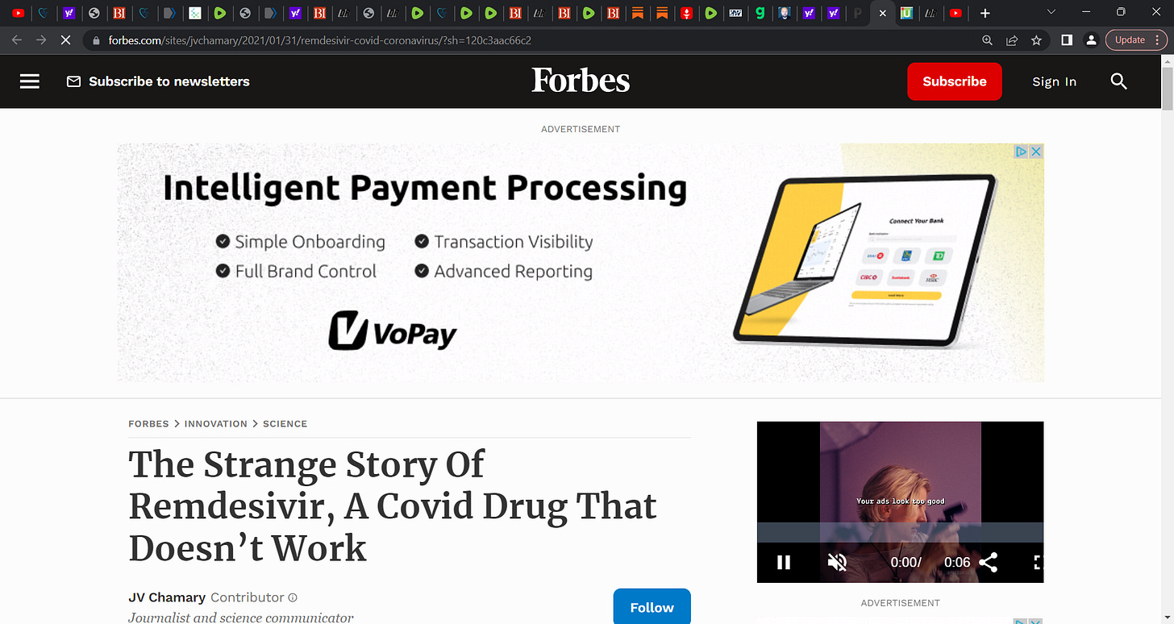Image resolution: width=1174 pixels, height=624 pixels.
Task: Close the VoPay ad with the X
Action: point(1036,152)
